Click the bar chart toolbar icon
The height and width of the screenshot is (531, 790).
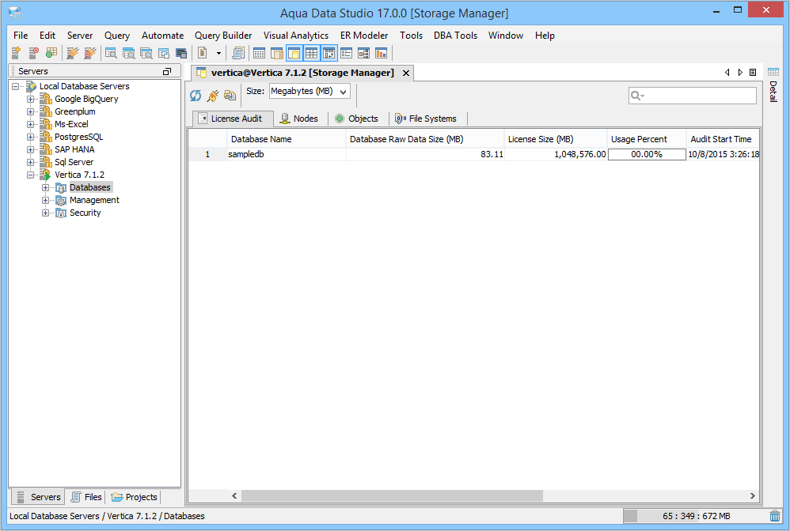(381, 53)
